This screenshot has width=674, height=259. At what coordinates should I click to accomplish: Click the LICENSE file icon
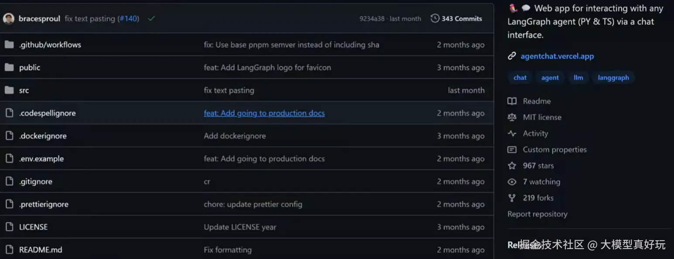[x=9, y=227]
